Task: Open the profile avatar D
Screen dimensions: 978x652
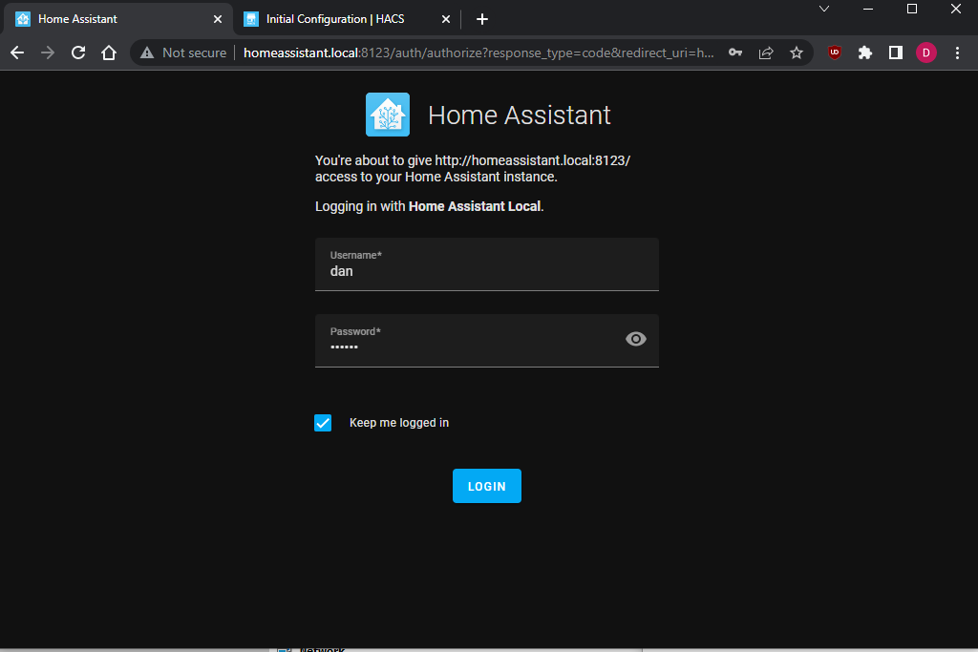Action: point(926,53)
